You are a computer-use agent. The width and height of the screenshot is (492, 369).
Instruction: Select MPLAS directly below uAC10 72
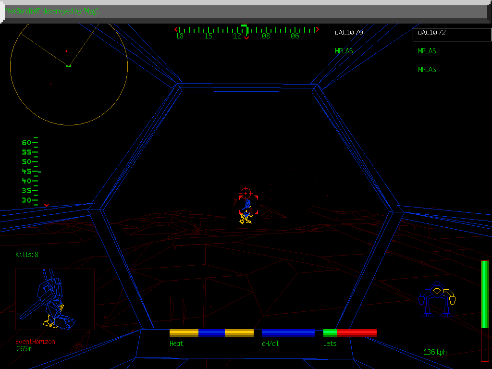coord(427,51)
